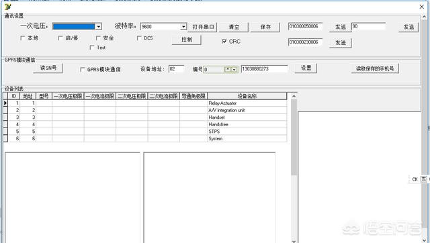Click the 编号 spinner up arrow
Viewport: 430px width, 243px height.
(x=228, y=70)
